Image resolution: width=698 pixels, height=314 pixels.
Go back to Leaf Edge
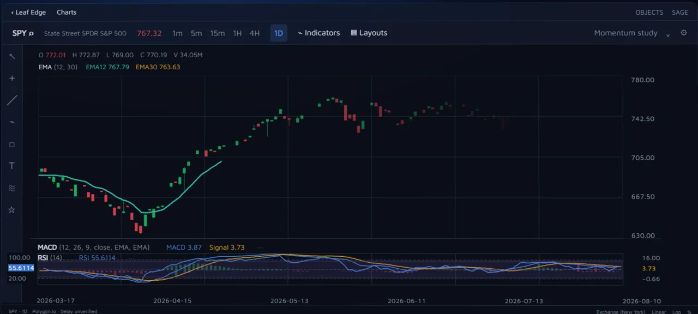(28, 12)
